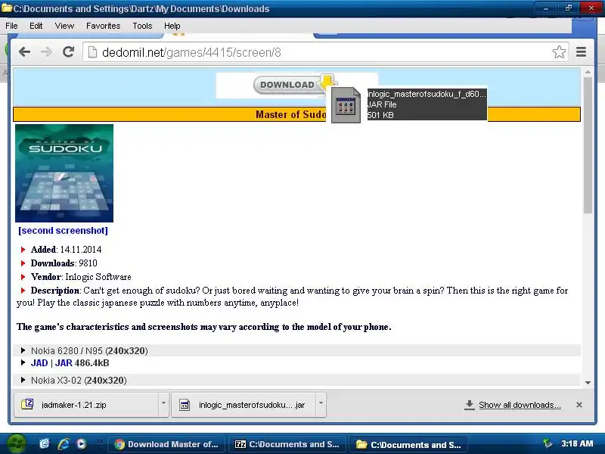This screenshot has height=454, width=605.
Task: Click the first quick launch icon
Action: click(x=45, y=444)
